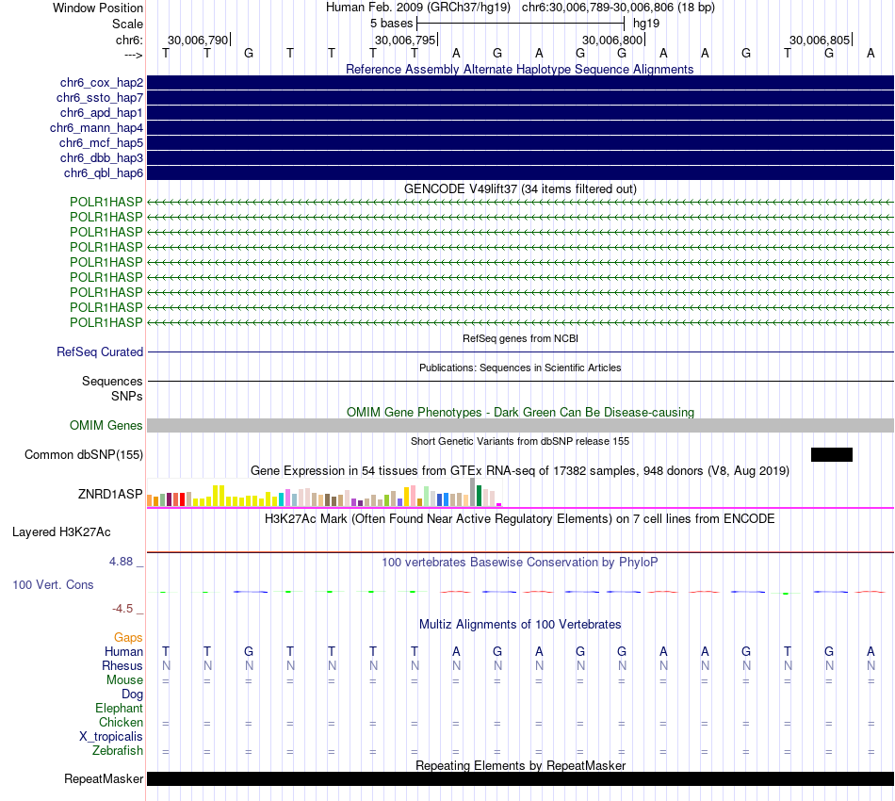Click the Zebrafish species label
This screenshot has width=895, height=801.
(118, 751)
